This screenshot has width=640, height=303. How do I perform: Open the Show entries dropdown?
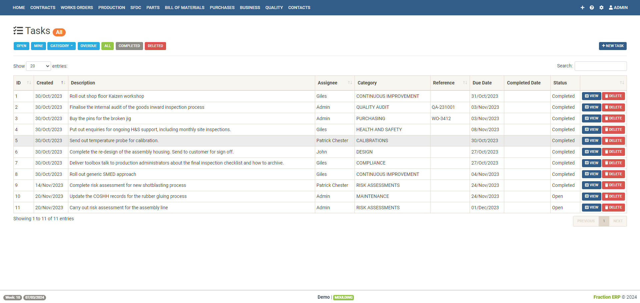[38, 66]
